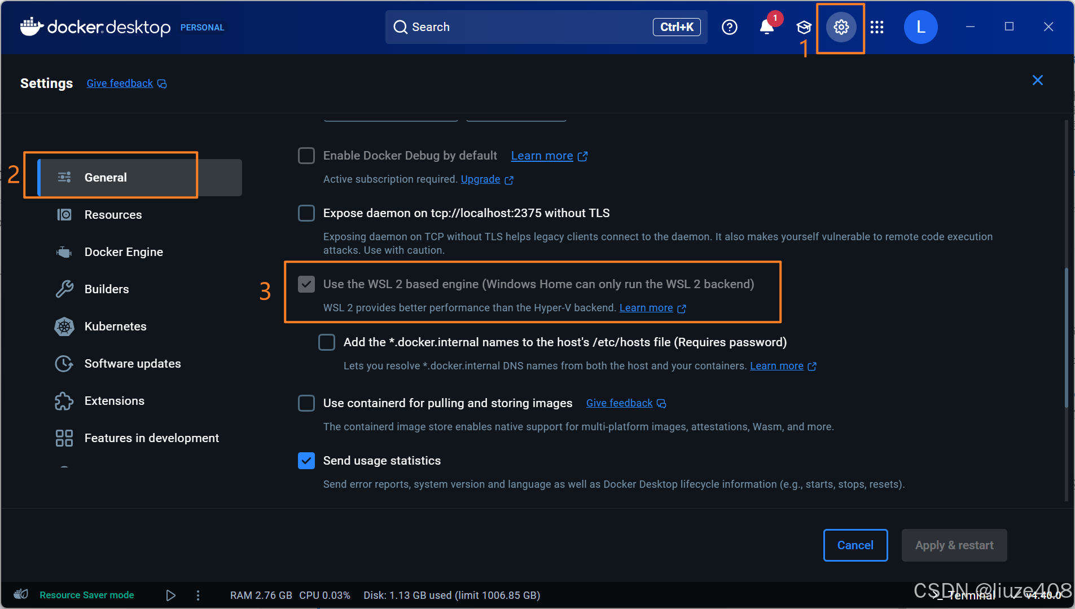Click the Resources icon in sidebar
1075x609 pixels.
(x=64, y=215)
